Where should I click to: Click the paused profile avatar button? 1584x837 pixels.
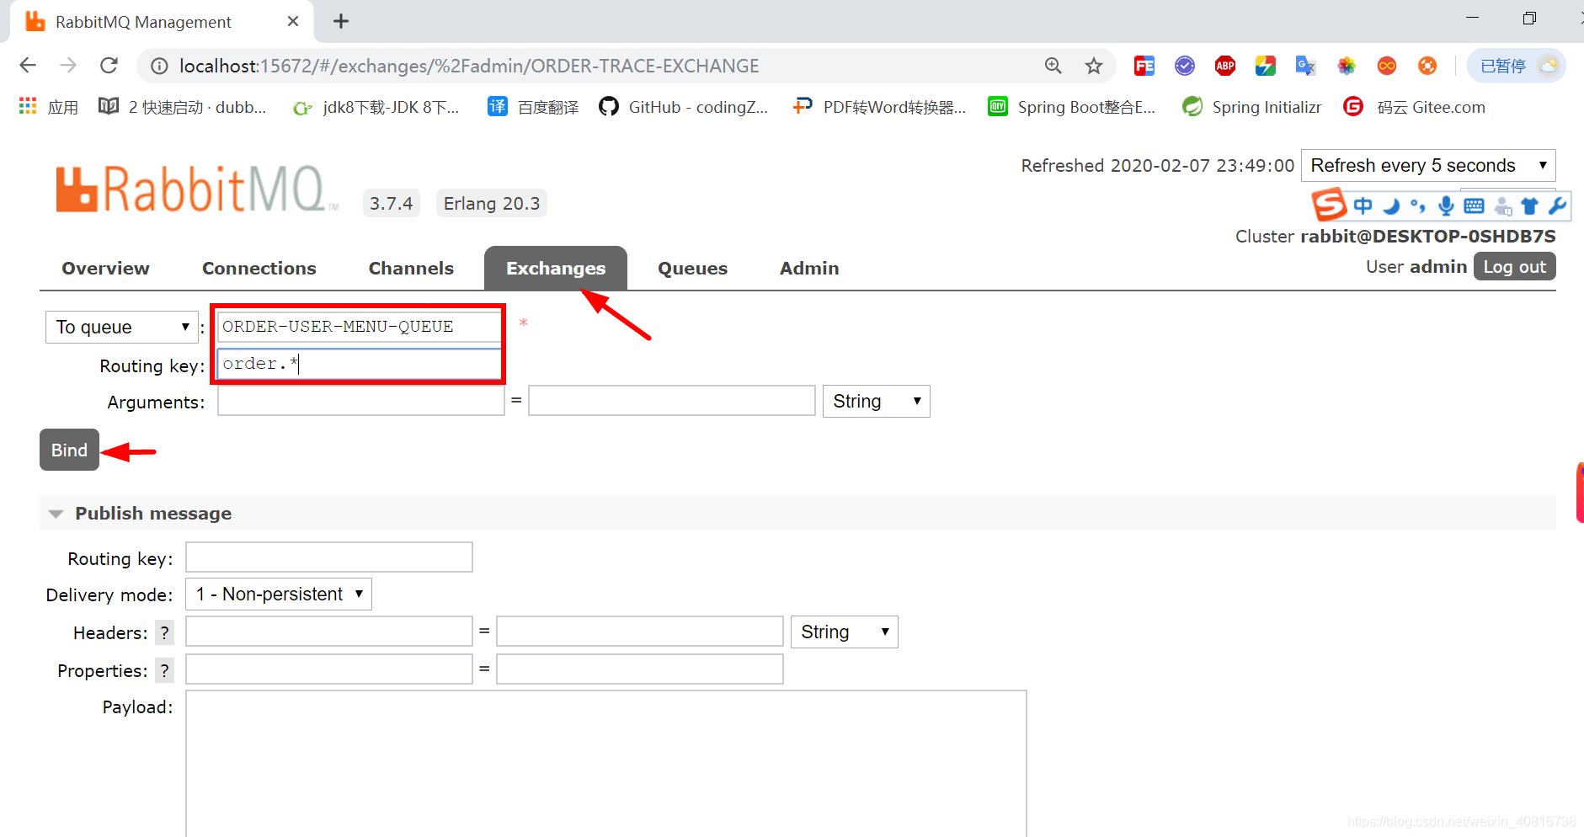tap(1517, 66)
